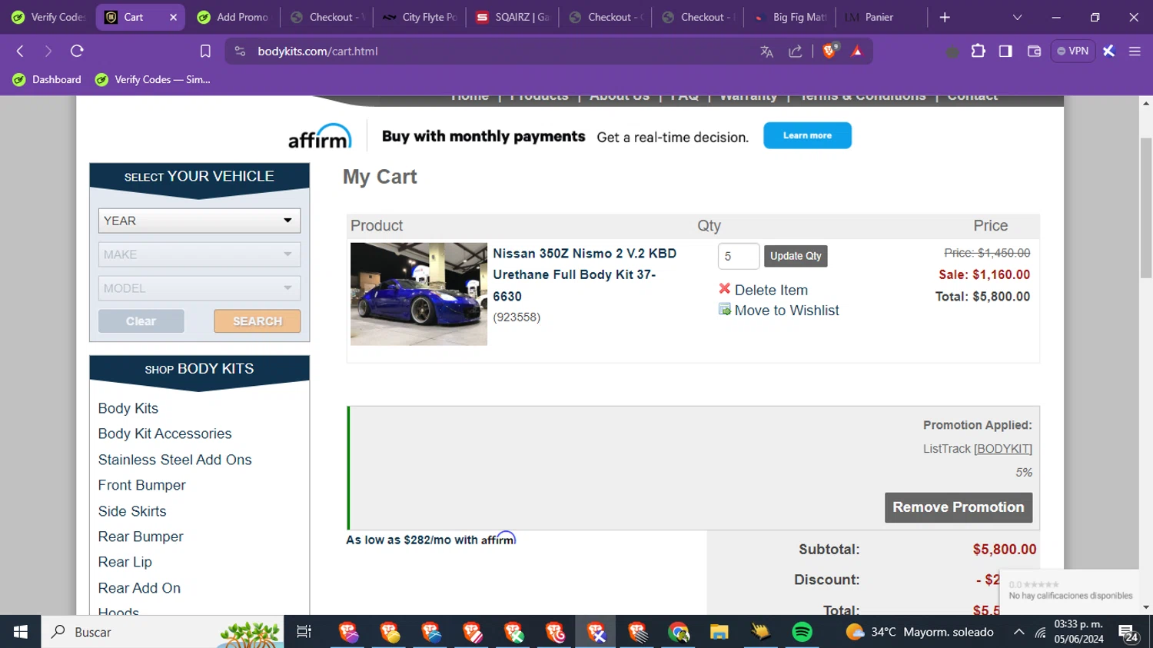Viewport: 1153px width, 648px height.
Task: Open the Verify Codes — Sim... bookmark
Action: (x=152, y=80)
